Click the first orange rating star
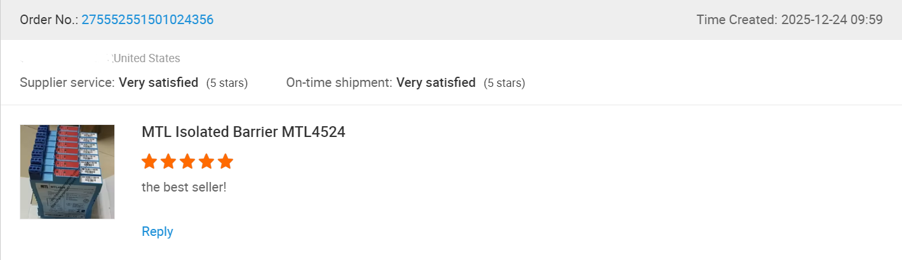This screenshot has height=260, width=902. [149, 162]
